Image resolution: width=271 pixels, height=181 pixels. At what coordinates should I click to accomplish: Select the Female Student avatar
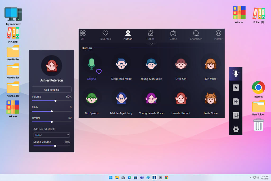pyautogui.click(x=181, y=98)
